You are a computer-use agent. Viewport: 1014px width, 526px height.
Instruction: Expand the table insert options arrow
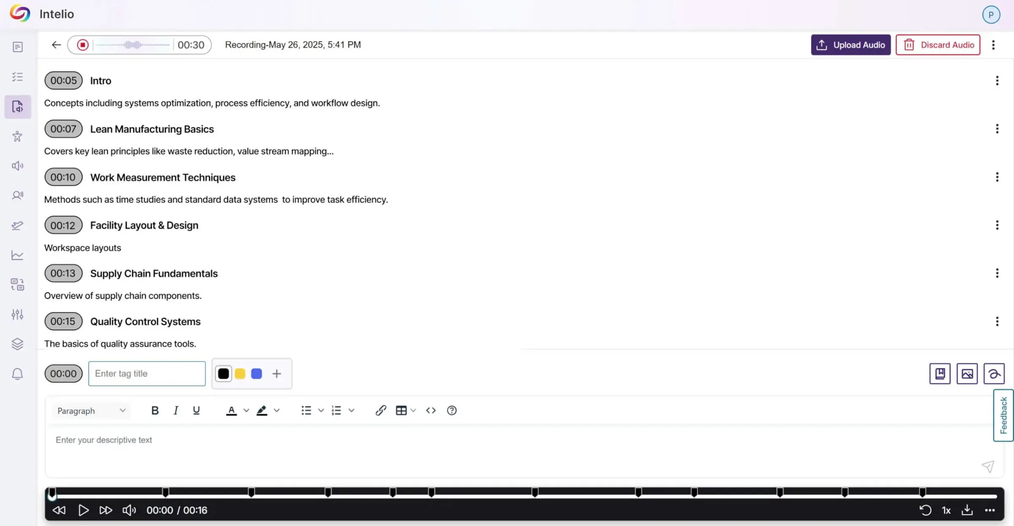tap(413, 410)
